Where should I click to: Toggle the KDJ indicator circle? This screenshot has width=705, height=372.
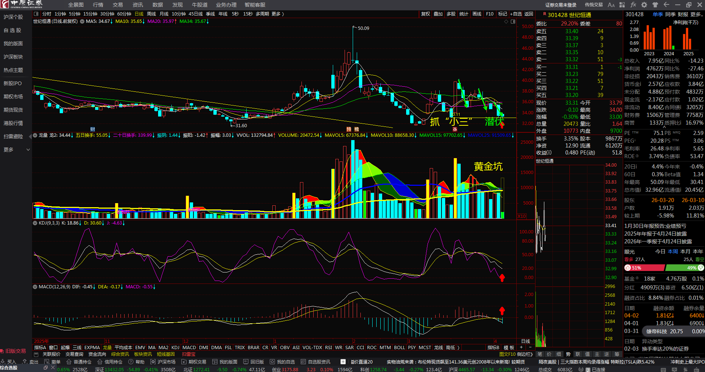pyautogui.click(x=35, y=223)
